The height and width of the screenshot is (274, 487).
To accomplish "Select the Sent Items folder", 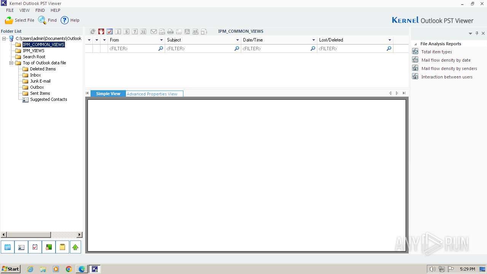I will point(40,93).
